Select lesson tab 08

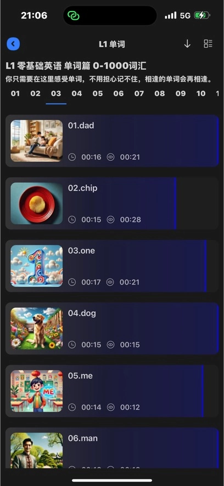coord(160,94)
